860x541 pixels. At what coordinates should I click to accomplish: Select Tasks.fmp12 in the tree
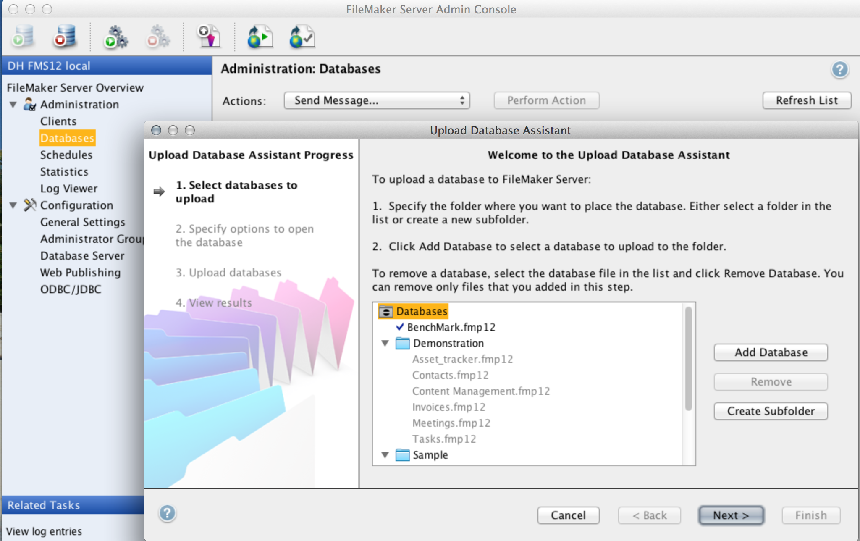444,439
